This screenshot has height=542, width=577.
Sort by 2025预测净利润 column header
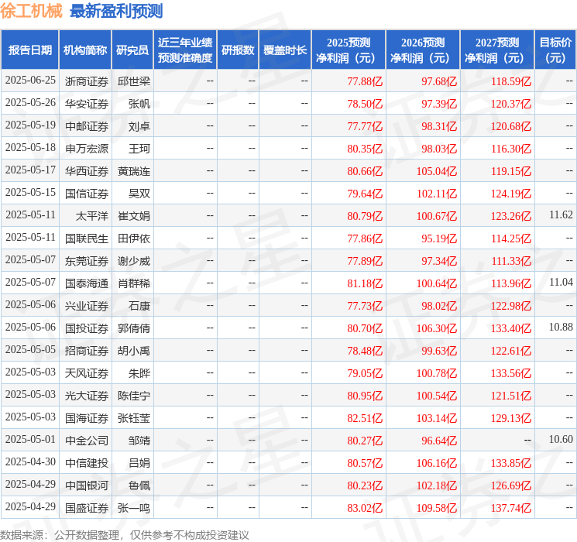pyautogui.click(x=348, y=50)
